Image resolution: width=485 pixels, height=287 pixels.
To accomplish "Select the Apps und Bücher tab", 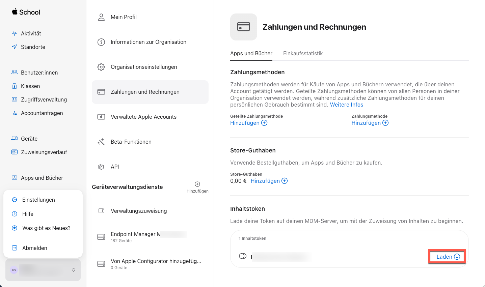I will [x=251, y=53].
